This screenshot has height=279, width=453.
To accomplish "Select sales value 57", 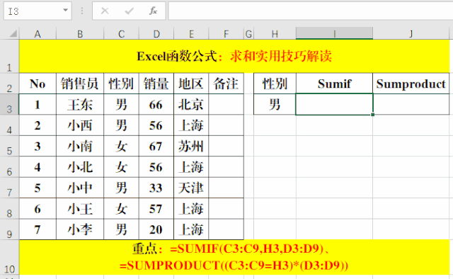I will [156, 208].
